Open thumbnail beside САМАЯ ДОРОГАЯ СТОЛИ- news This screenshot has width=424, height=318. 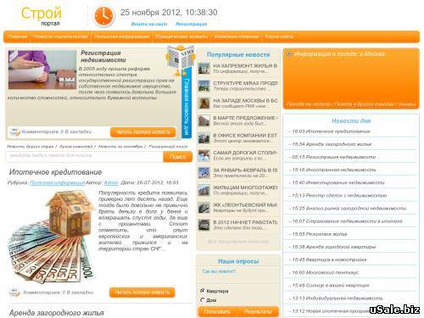point(204,155)
